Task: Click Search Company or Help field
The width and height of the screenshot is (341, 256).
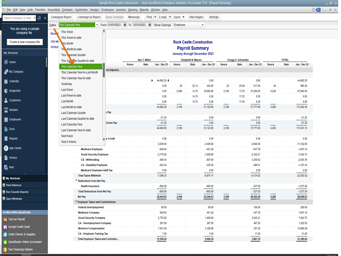Action: [18, 18]
